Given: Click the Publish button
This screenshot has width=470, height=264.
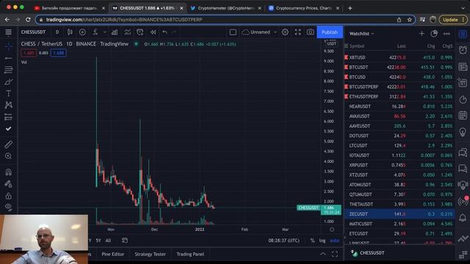Looking at the screenshot, I should coord(330,32).
